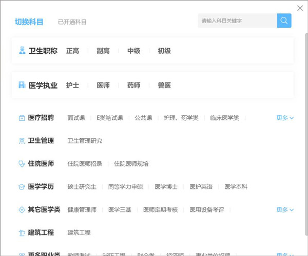Select the 建筑工程 subject link
The height and width of the screenshot is (256, 308).
(x=79, y=232)
